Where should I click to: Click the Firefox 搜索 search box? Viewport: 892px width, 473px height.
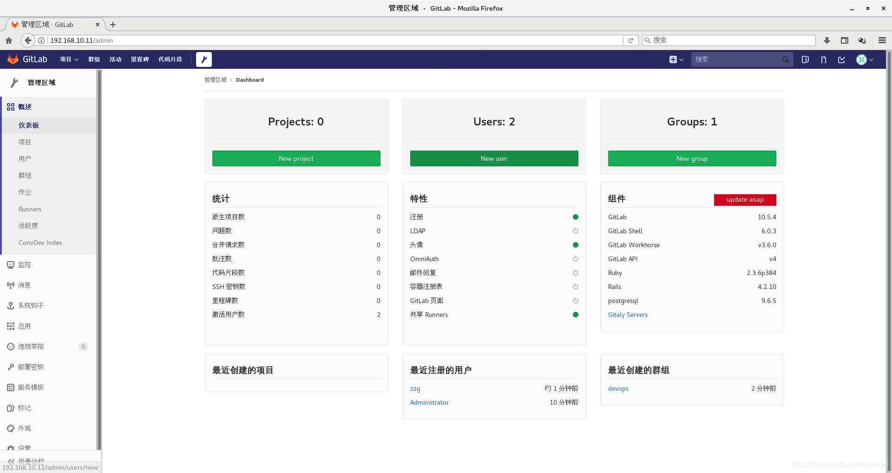[x=728, y=40]
